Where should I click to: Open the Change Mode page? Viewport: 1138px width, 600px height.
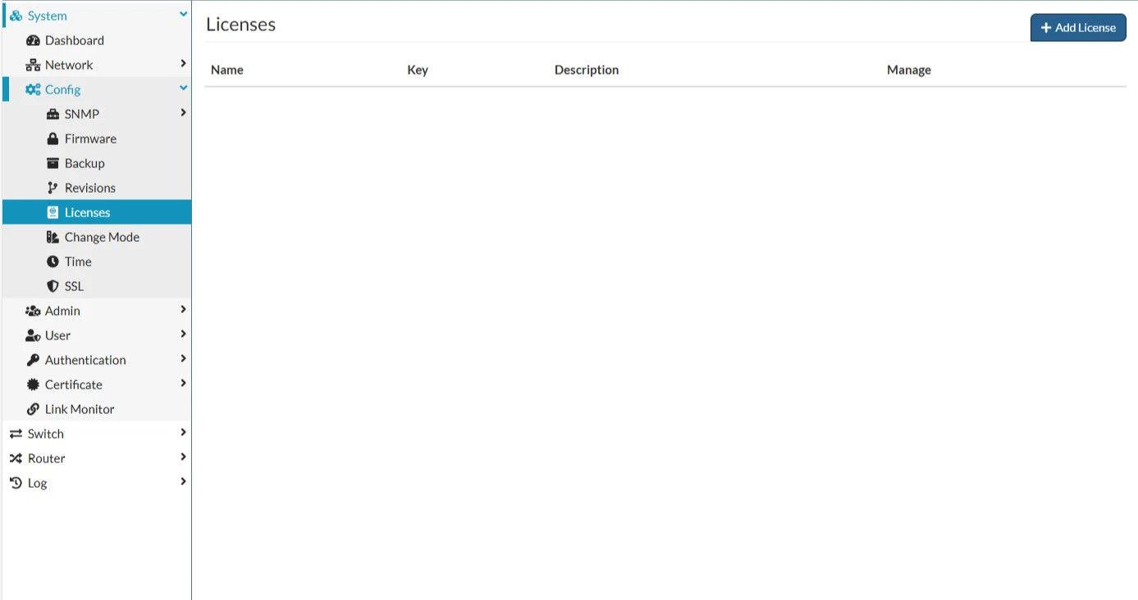click(x=97, y=237)
